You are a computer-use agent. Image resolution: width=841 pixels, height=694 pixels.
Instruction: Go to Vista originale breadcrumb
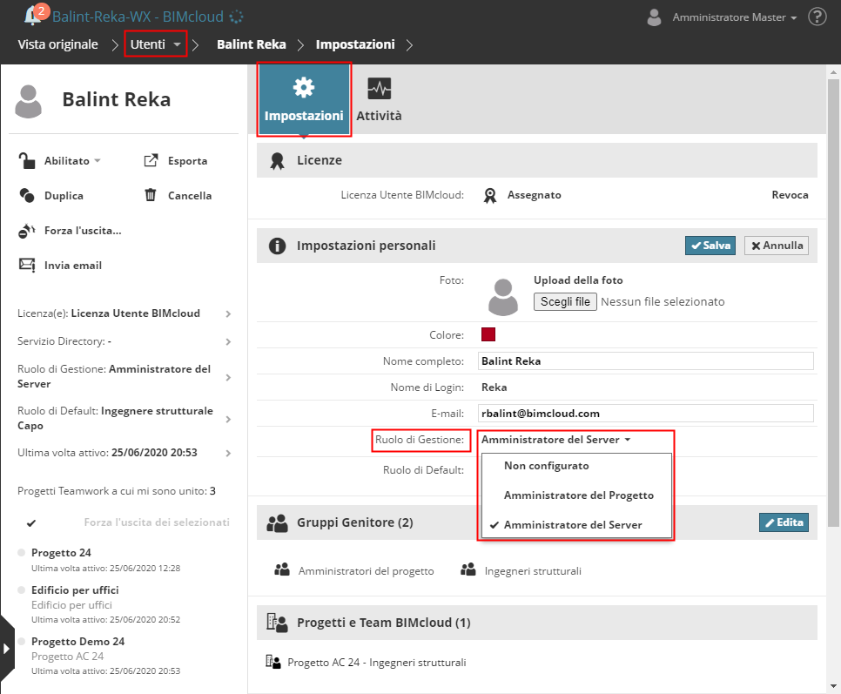(58, 44)
